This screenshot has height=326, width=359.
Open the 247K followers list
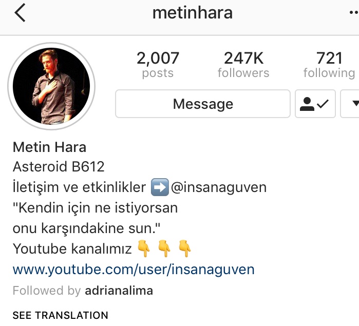243,64
